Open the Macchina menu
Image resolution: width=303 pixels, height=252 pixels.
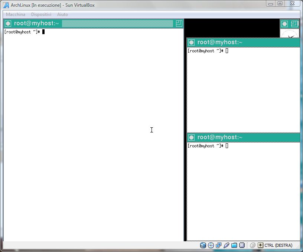click(x=15, y=14)
